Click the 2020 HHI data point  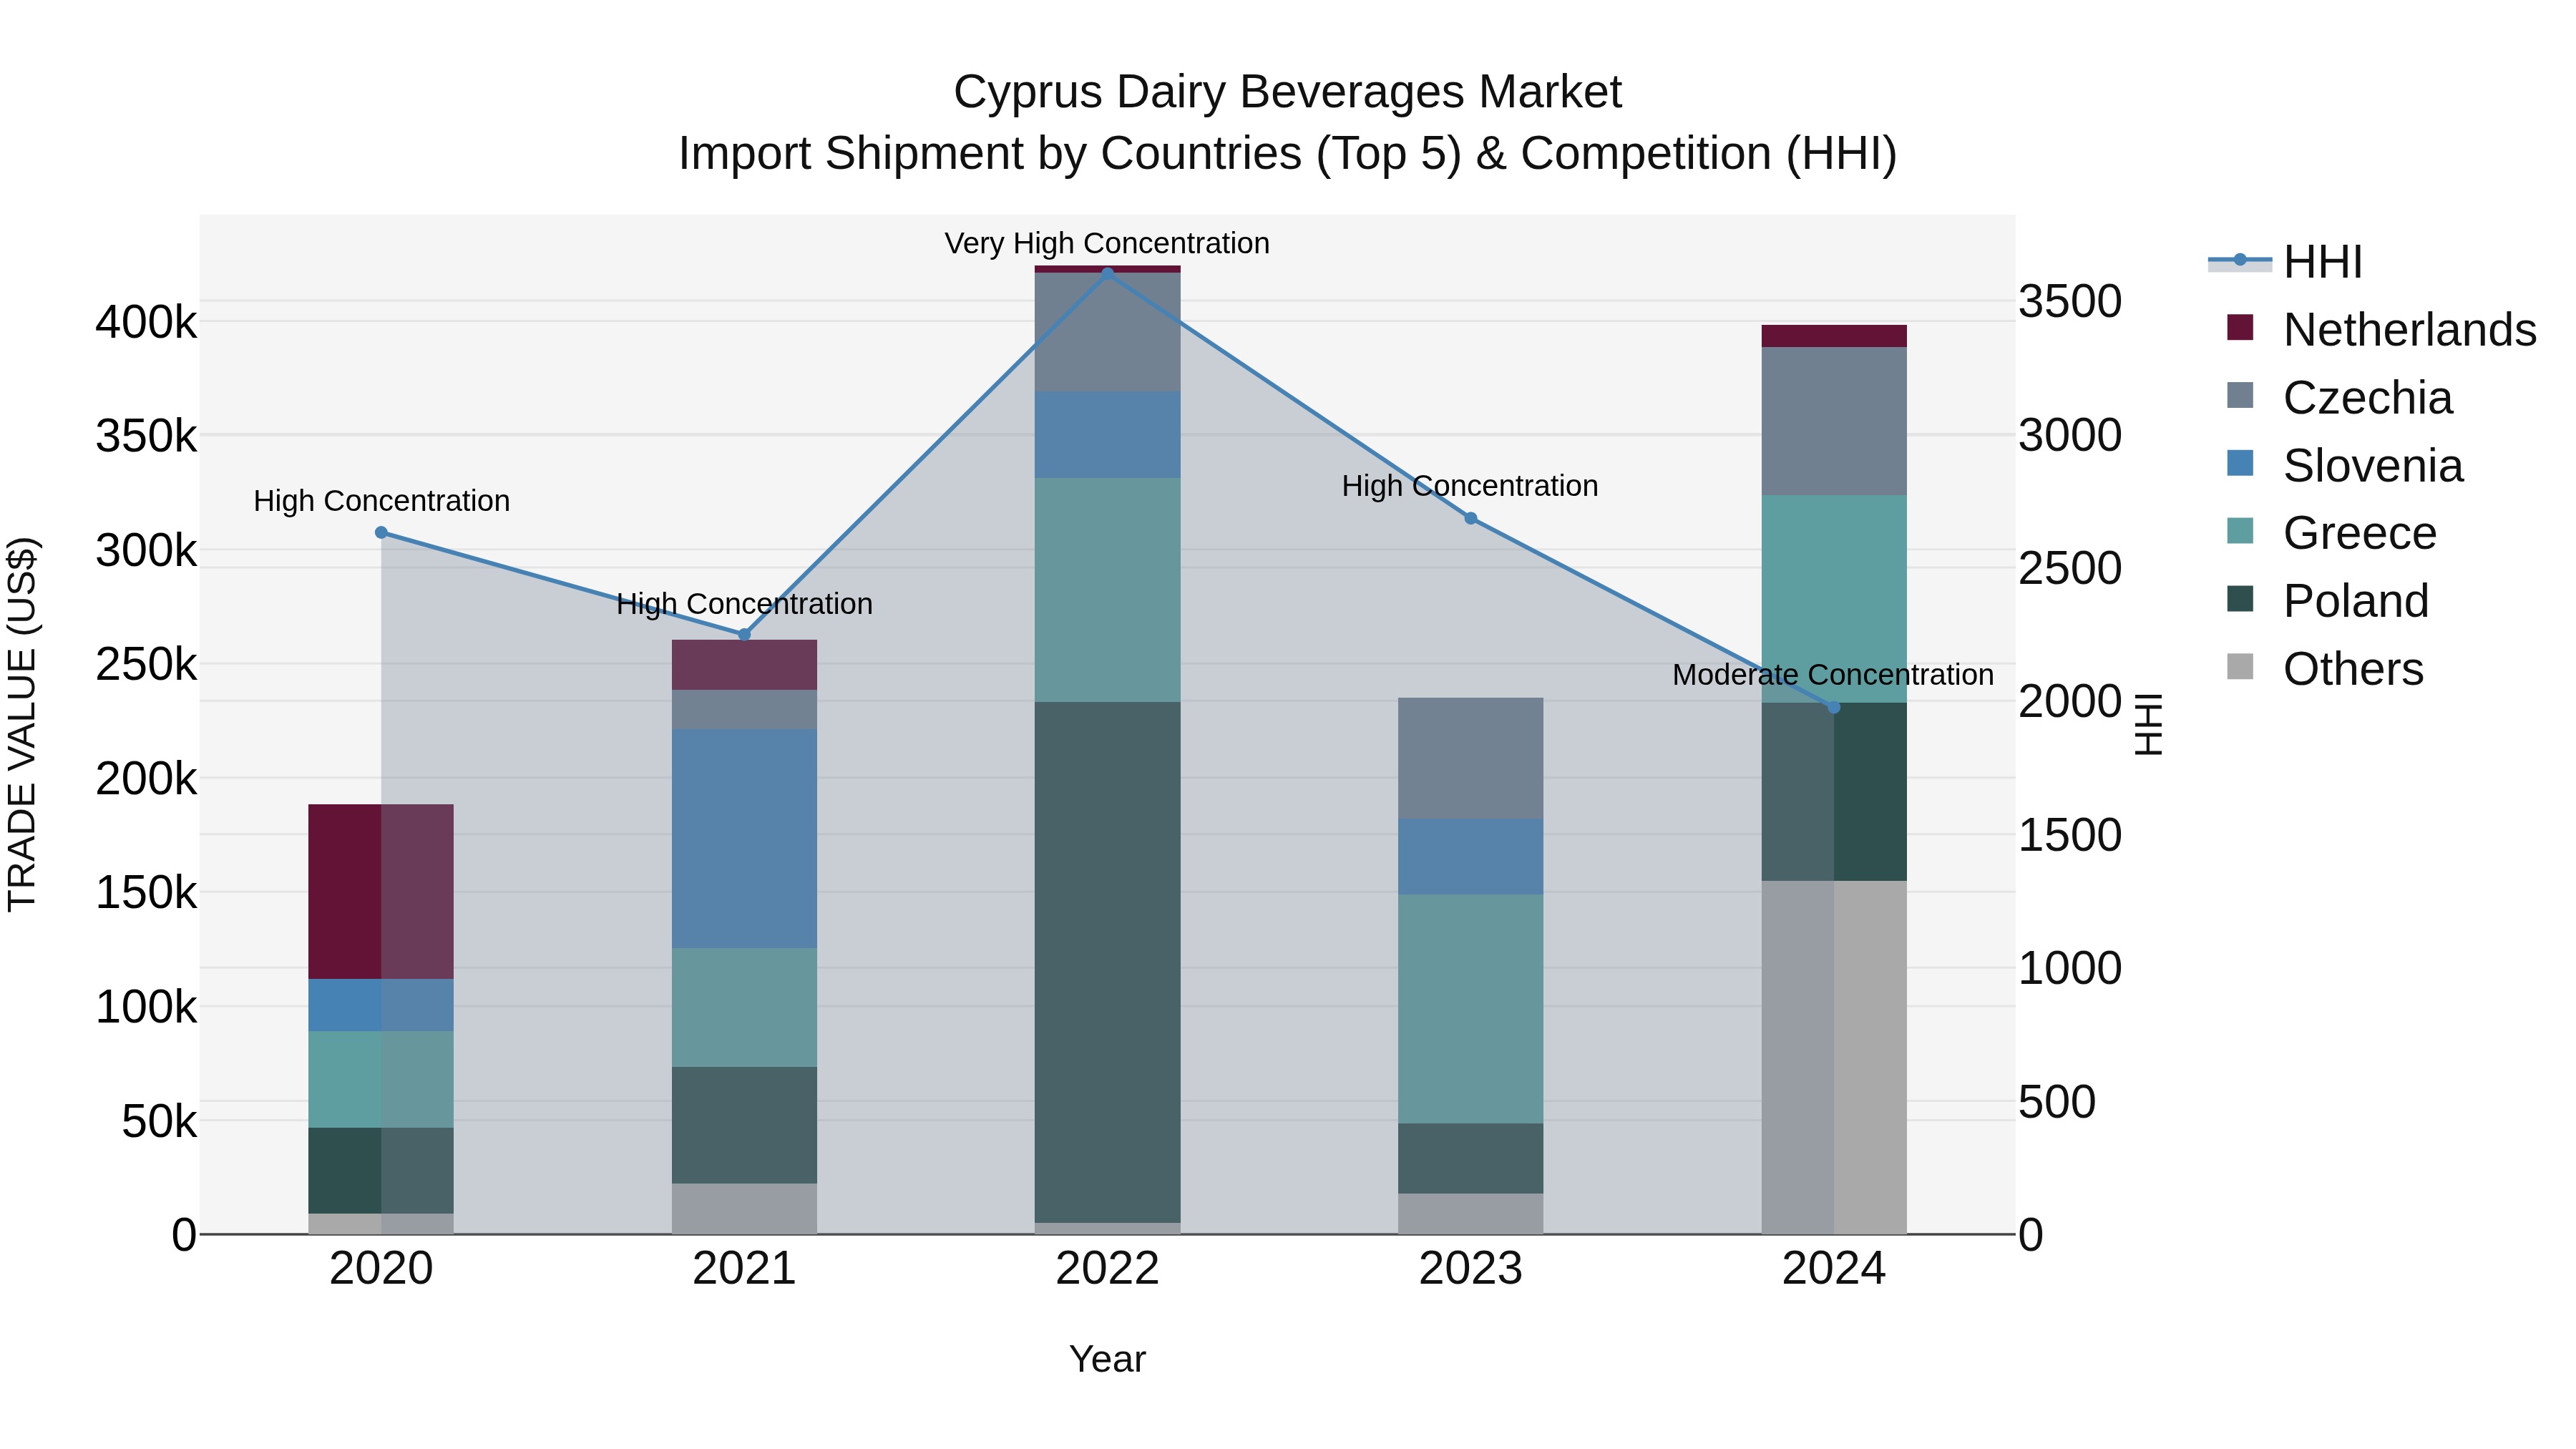[381, 533]
